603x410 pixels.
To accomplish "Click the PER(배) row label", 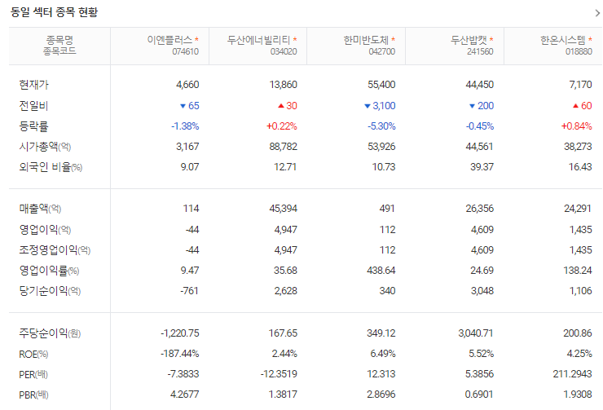I will coord(33,374).
